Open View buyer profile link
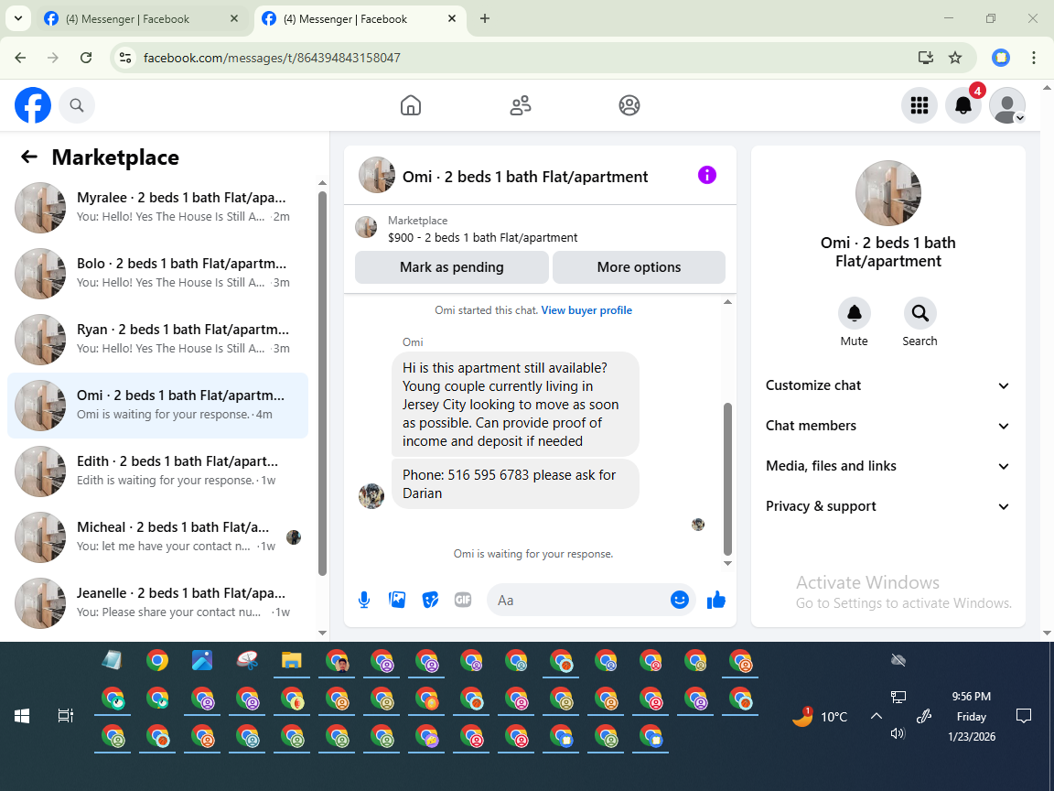This screenshot has width=1054, height=791. (x=586, y=310)
